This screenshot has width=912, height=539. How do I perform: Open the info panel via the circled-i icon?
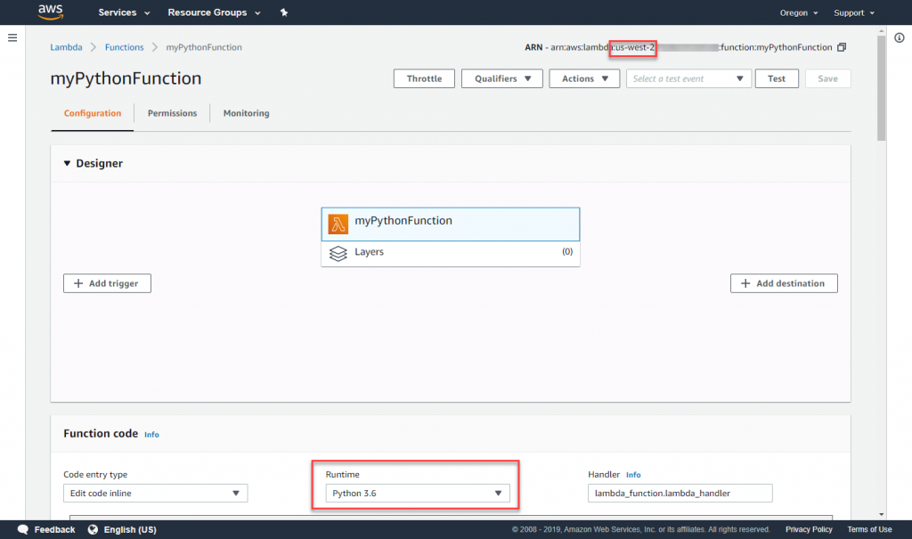tap(899, 37)
